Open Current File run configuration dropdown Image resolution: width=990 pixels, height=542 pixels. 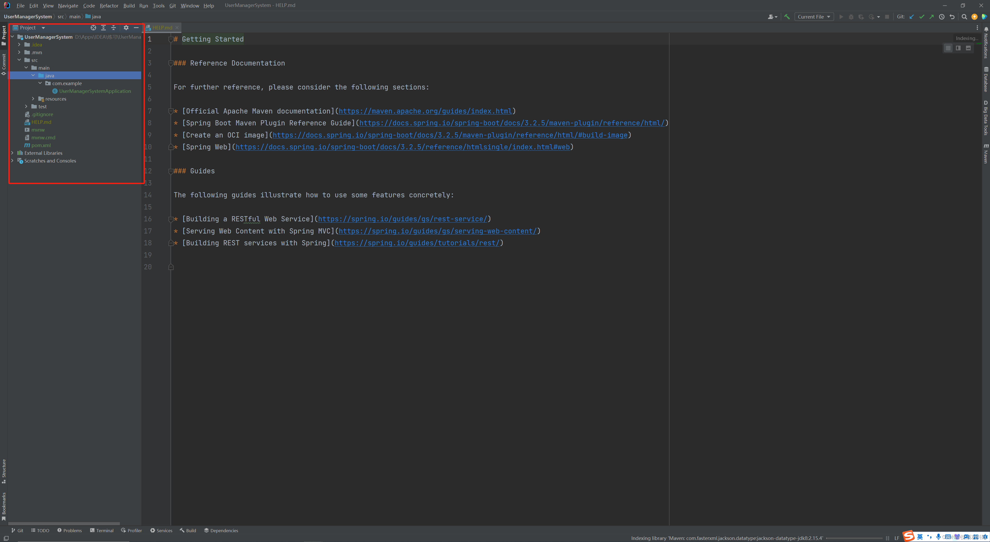click(x=814, y=17)
